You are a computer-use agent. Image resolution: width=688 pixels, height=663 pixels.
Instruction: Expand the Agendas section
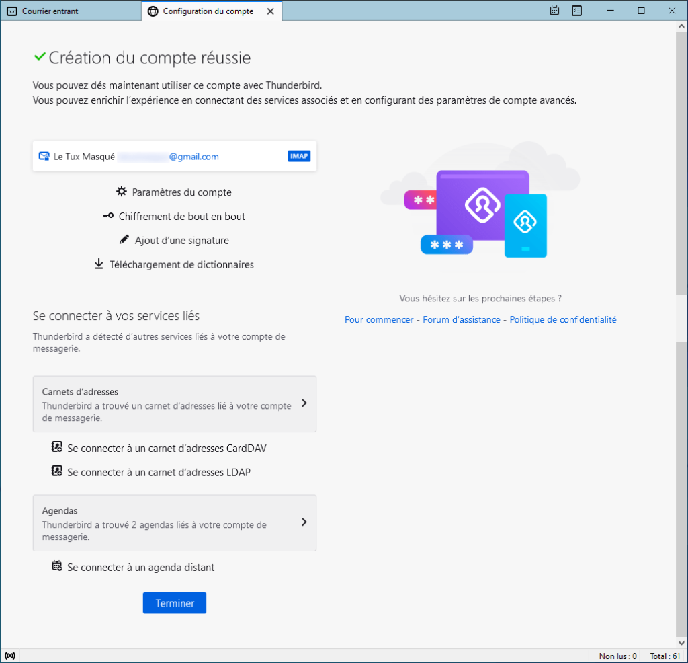[x=175, y=523]
